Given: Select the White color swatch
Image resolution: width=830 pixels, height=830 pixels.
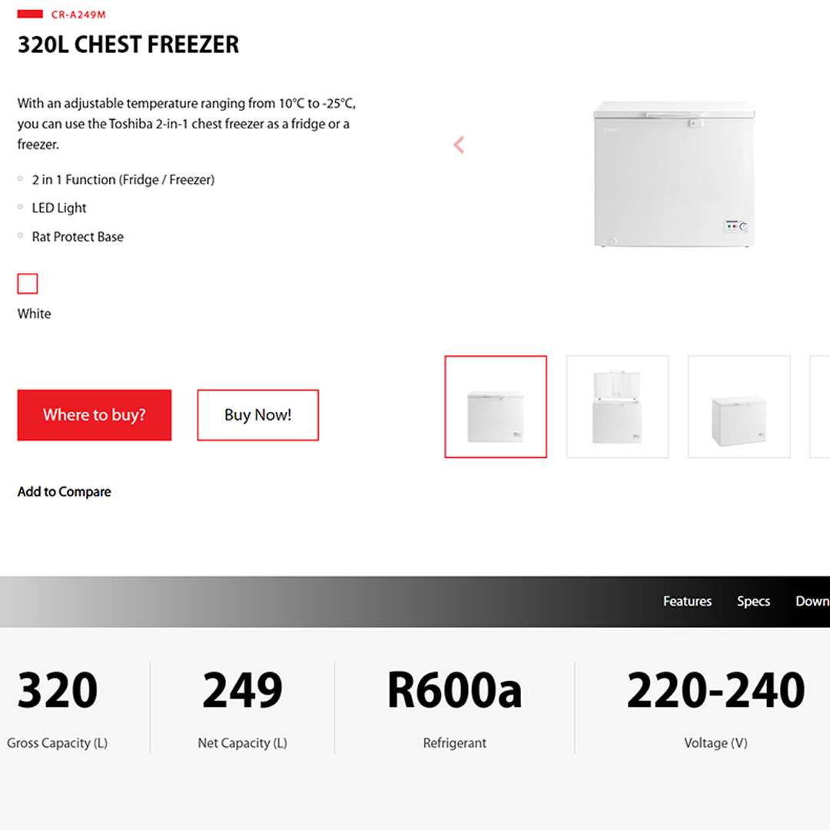Looking at the screenshot, I should click(28, 284).
